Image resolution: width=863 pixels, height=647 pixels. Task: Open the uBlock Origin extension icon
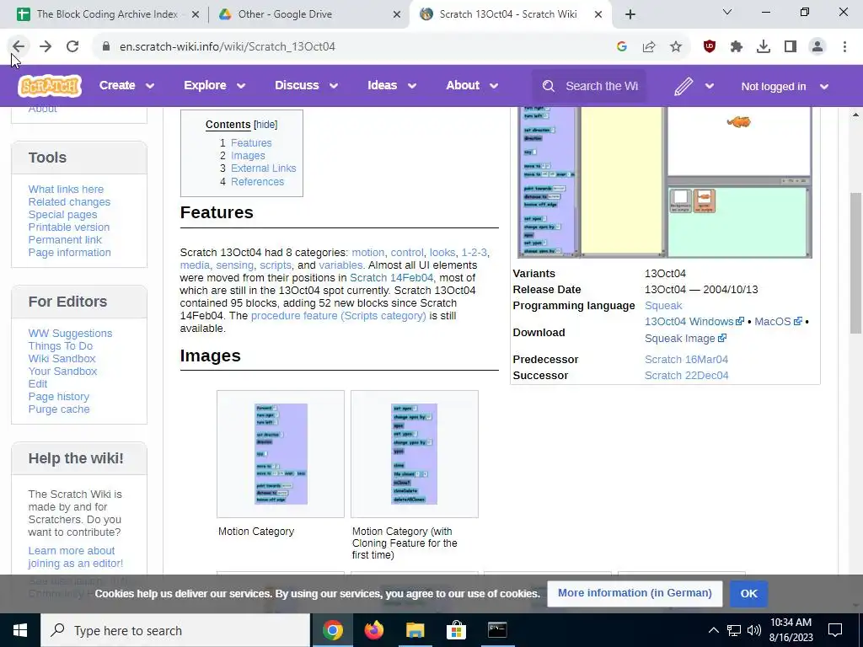tap(710, 47)
